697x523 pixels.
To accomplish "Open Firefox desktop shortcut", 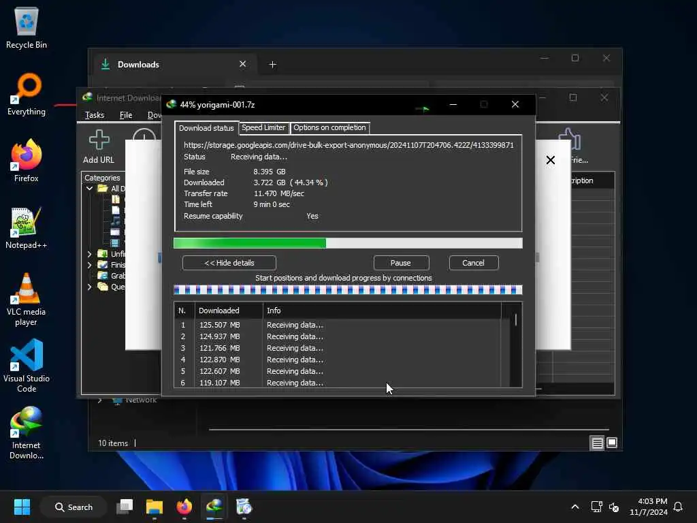I will (x=27, y=161).
